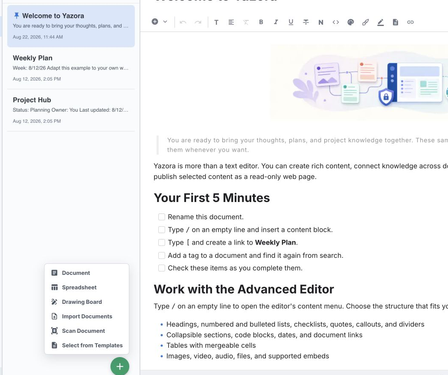This screenshot has height=375, width=448.
Task: Open the Weekly Plan note
Action: [x=71, y=68]
